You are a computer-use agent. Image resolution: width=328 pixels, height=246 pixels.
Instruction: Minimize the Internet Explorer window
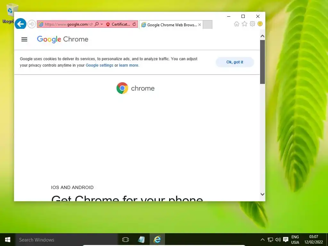coord(229,16)
